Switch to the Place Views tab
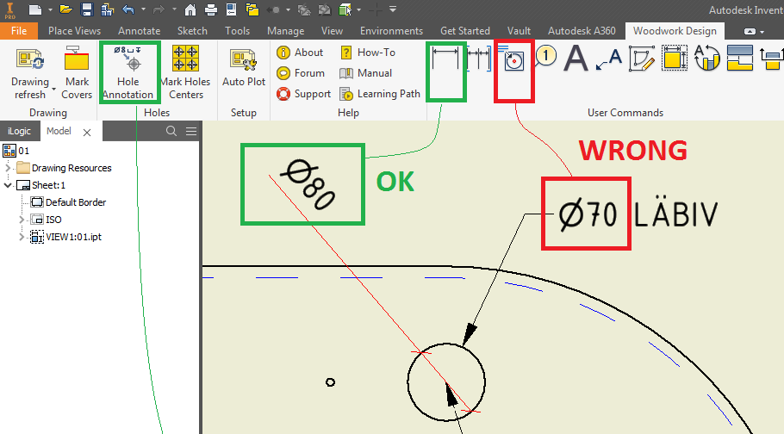Image resolution: width=784 pixels, height=434 pixels. pyautogui.click(x=74, y=31)
